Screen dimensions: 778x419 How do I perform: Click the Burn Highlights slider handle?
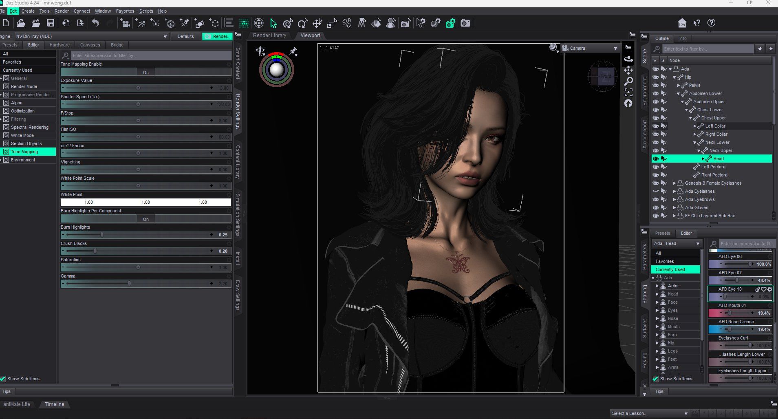tap(102, 235)
